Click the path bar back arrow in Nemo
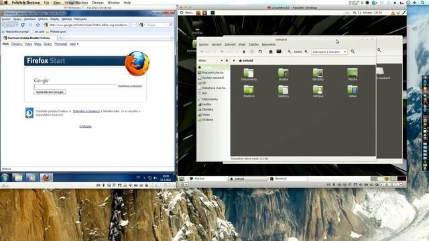 [234, 61]
